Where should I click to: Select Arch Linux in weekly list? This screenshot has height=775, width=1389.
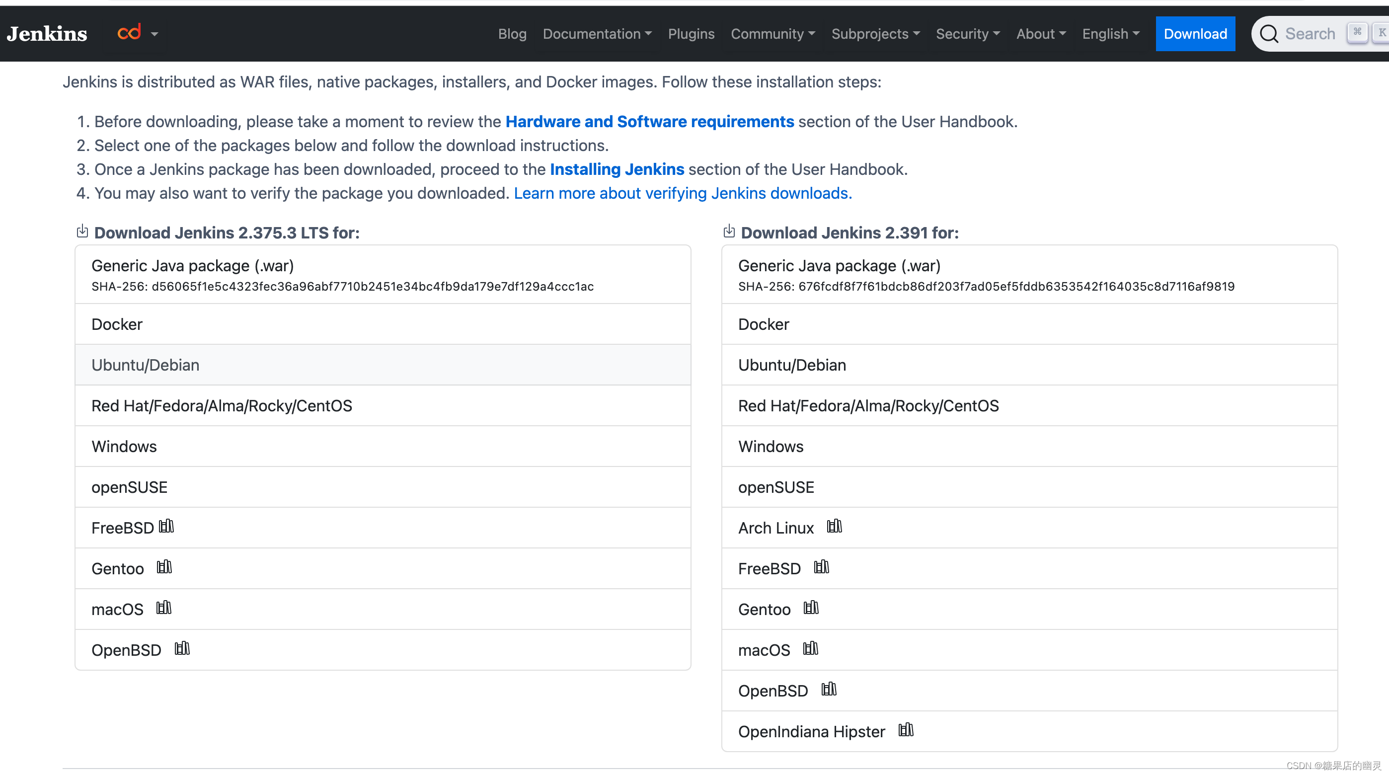1029,528
